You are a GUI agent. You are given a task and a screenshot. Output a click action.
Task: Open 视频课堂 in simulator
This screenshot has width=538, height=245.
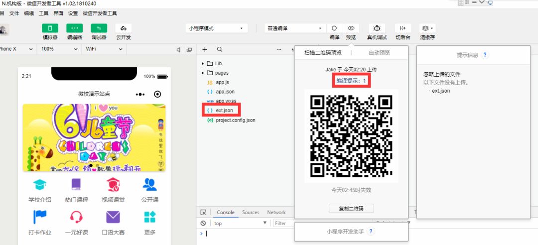(113, 190)
